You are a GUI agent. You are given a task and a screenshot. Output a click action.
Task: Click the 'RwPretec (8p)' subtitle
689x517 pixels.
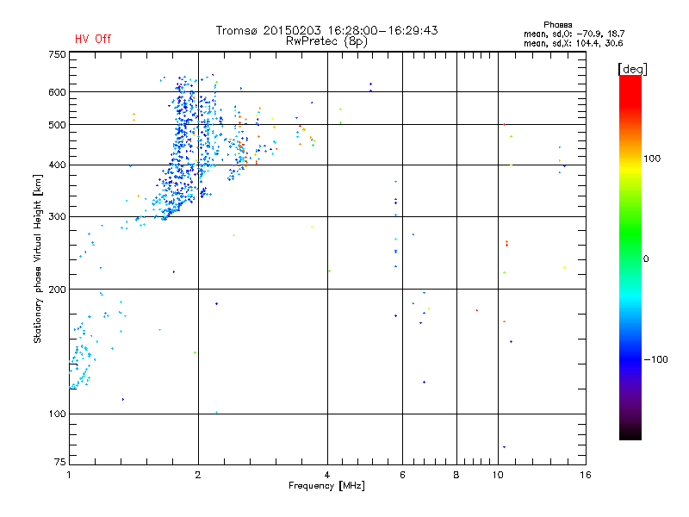click(326, 41)
